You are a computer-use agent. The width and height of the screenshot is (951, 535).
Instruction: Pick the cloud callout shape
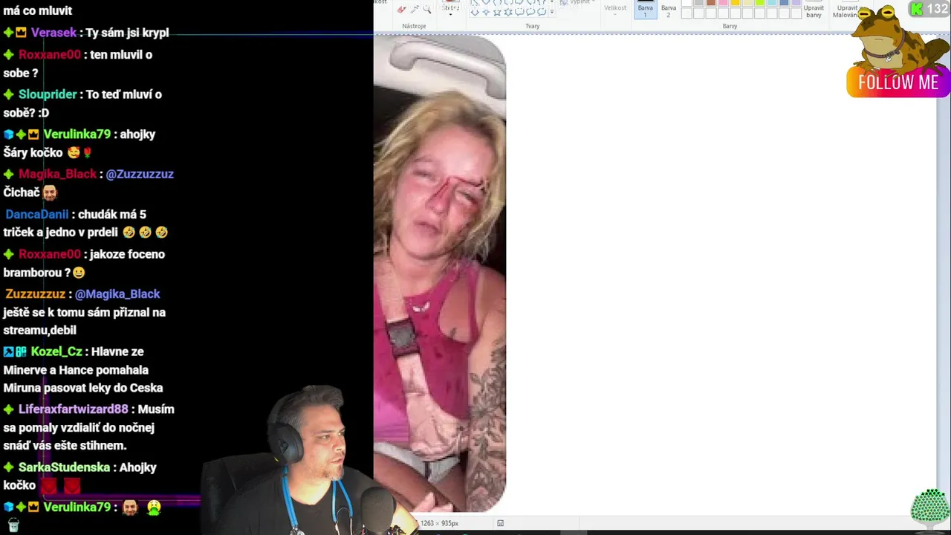point(542,12)
